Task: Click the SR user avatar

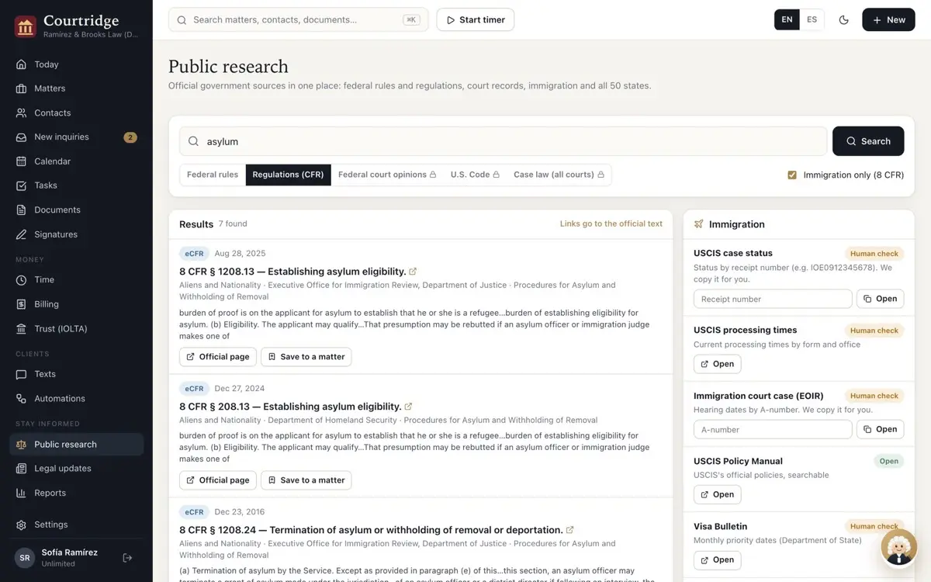Action: (25, 558)
